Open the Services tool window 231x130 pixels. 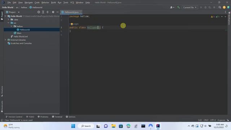pos(71,117)
